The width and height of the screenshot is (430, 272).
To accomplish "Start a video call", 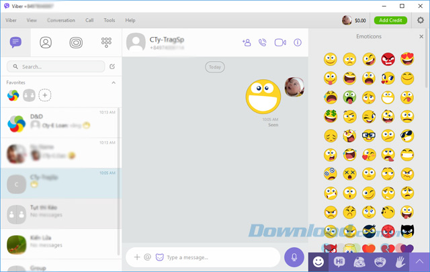I will click(x=280, y=42).
